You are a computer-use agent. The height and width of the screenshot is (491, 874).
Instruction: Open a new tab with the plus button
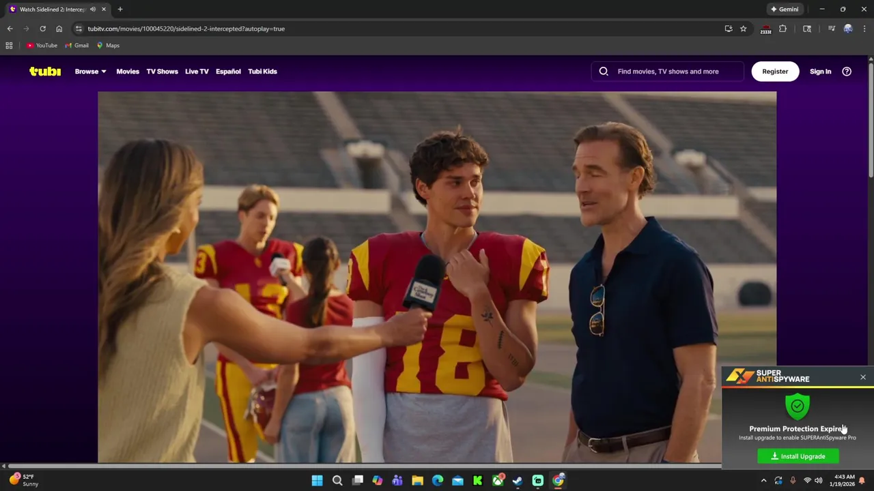click(120, 9)
